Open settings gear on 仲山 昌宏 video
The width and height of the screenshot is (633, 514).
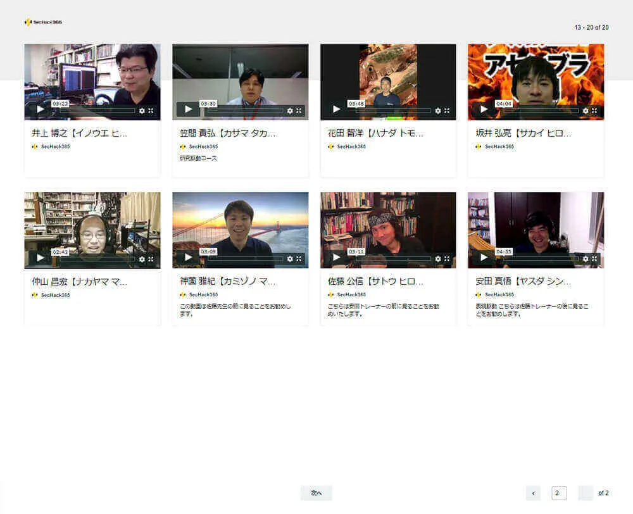point(142,260)
